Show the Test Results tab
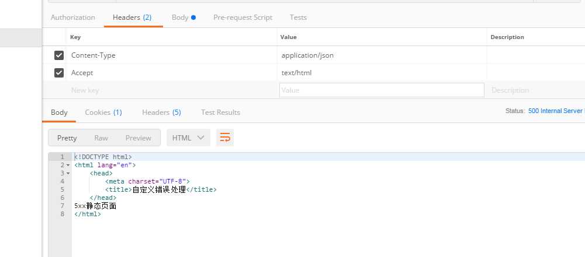The width and height of the screenshot is (585, 257). point(220,112)
